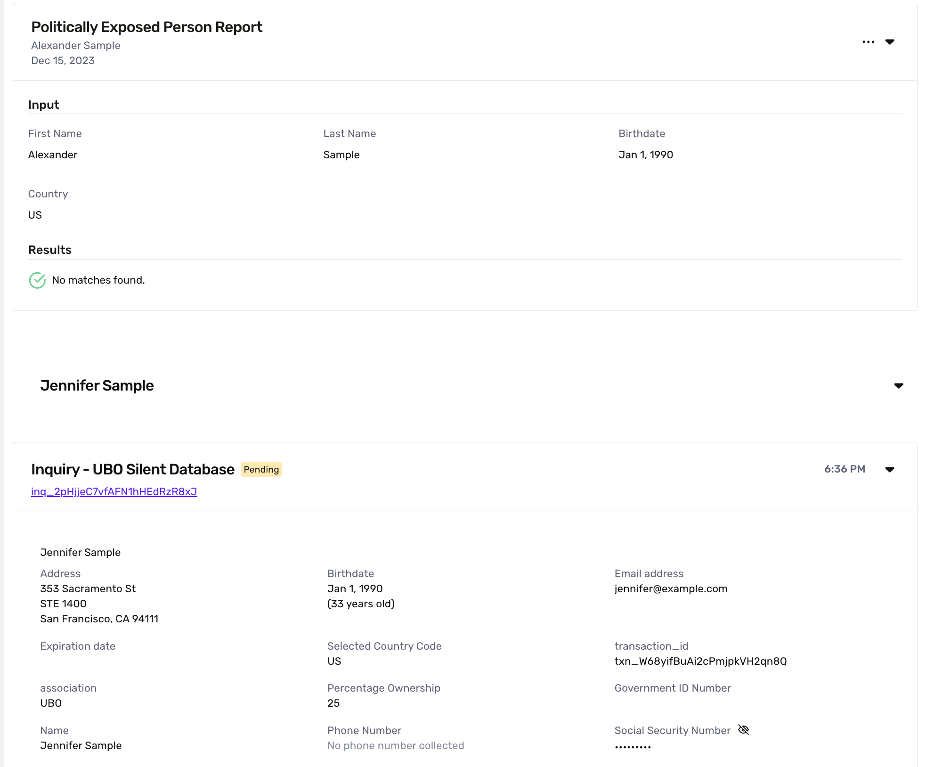The height and width of the screenshot is (767, 926).
Task: Click the Pending status badge
Action: 261,470
